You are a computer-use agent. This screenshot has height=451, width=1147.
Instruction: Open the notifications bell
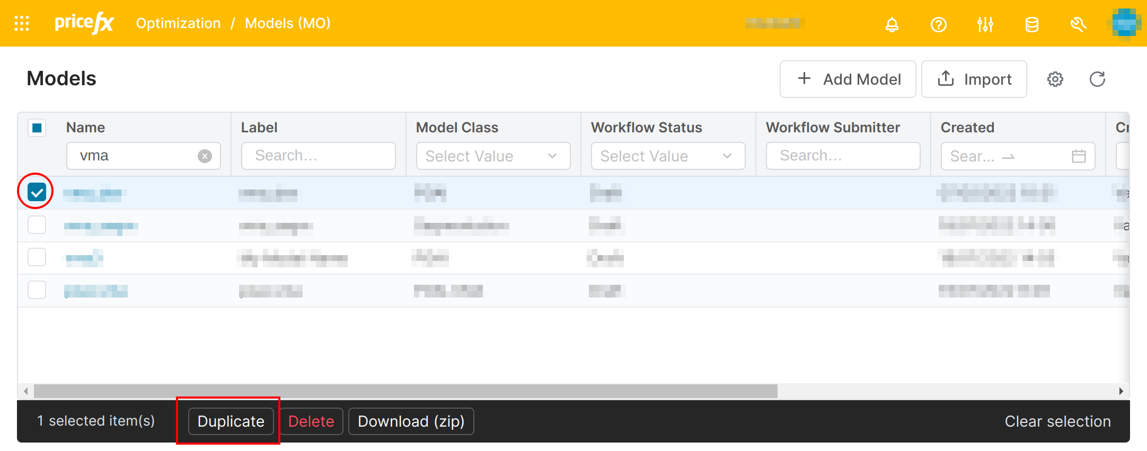(892, 24)
